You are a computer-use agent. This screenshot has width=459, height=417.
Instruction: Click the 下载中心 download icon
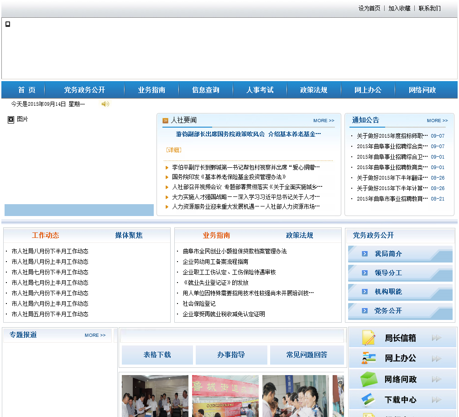click(x=368, y=400)
